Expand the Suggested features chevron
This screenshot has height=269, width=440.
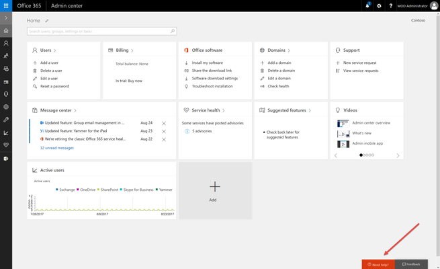coord(310,111)
